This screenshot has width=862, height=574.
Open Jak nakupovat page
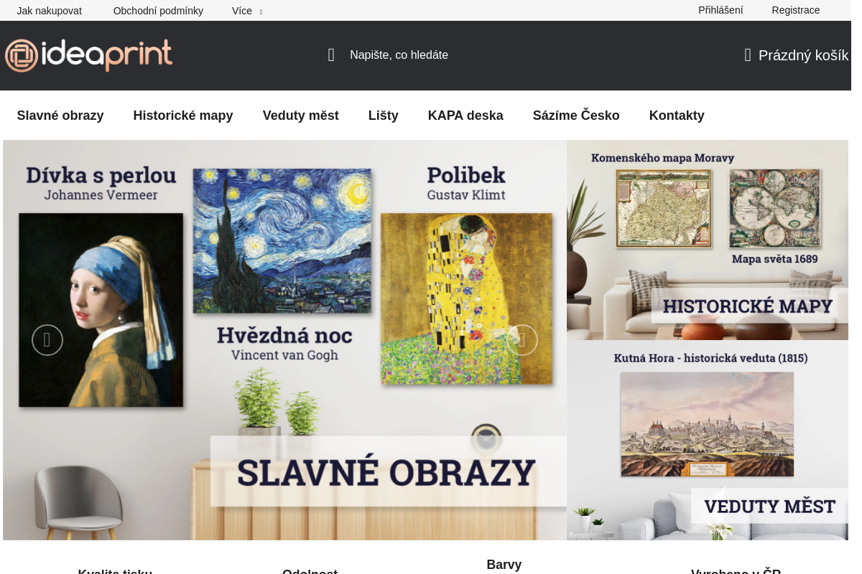click(50, 11)
